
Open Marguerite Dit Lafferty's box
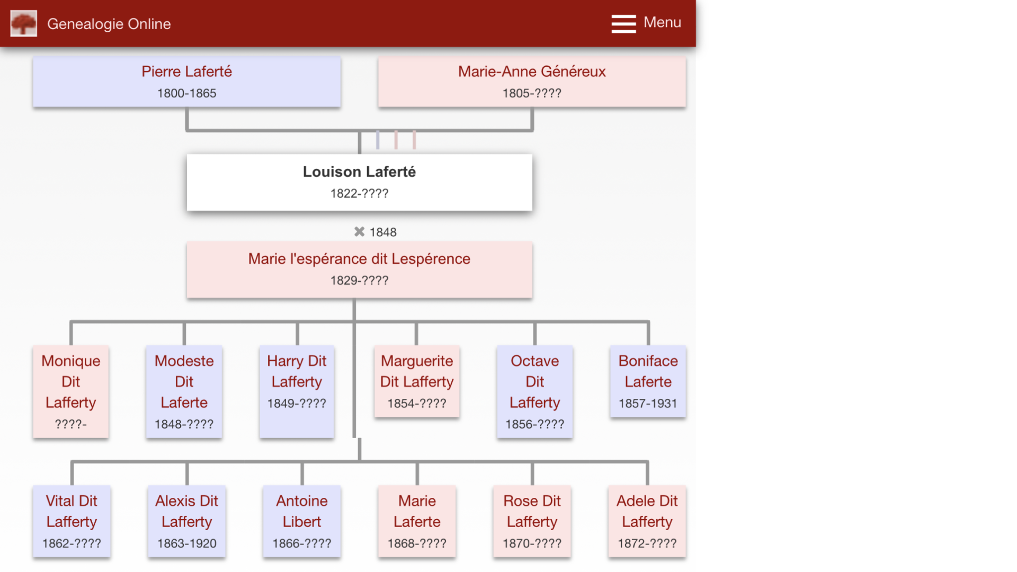[x=417, y=381]
